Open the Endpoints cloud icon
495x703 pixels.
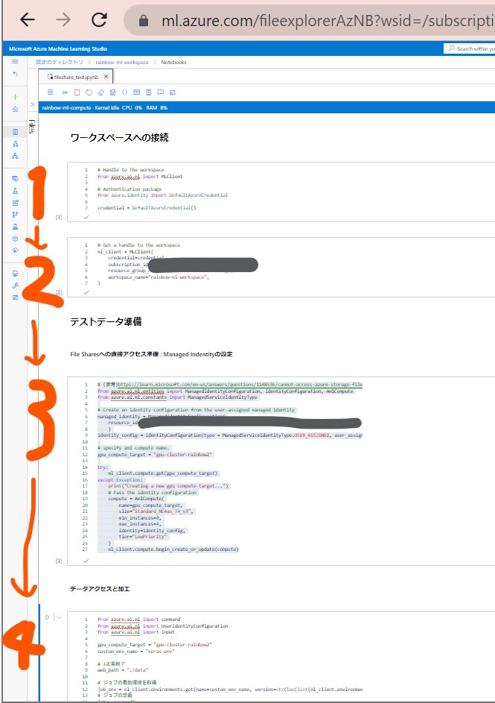pos(15,250)
